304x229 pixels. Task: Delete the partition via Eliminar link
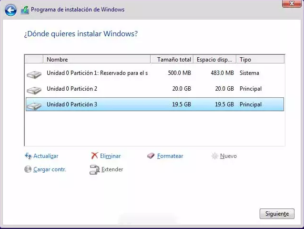tap(111, 156)
